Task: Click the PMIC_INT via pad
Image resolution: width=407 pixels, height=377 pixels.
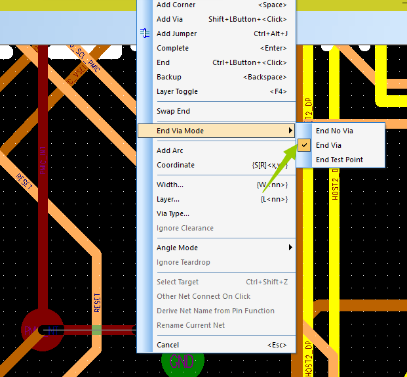Action: click(x=43, y=330)
